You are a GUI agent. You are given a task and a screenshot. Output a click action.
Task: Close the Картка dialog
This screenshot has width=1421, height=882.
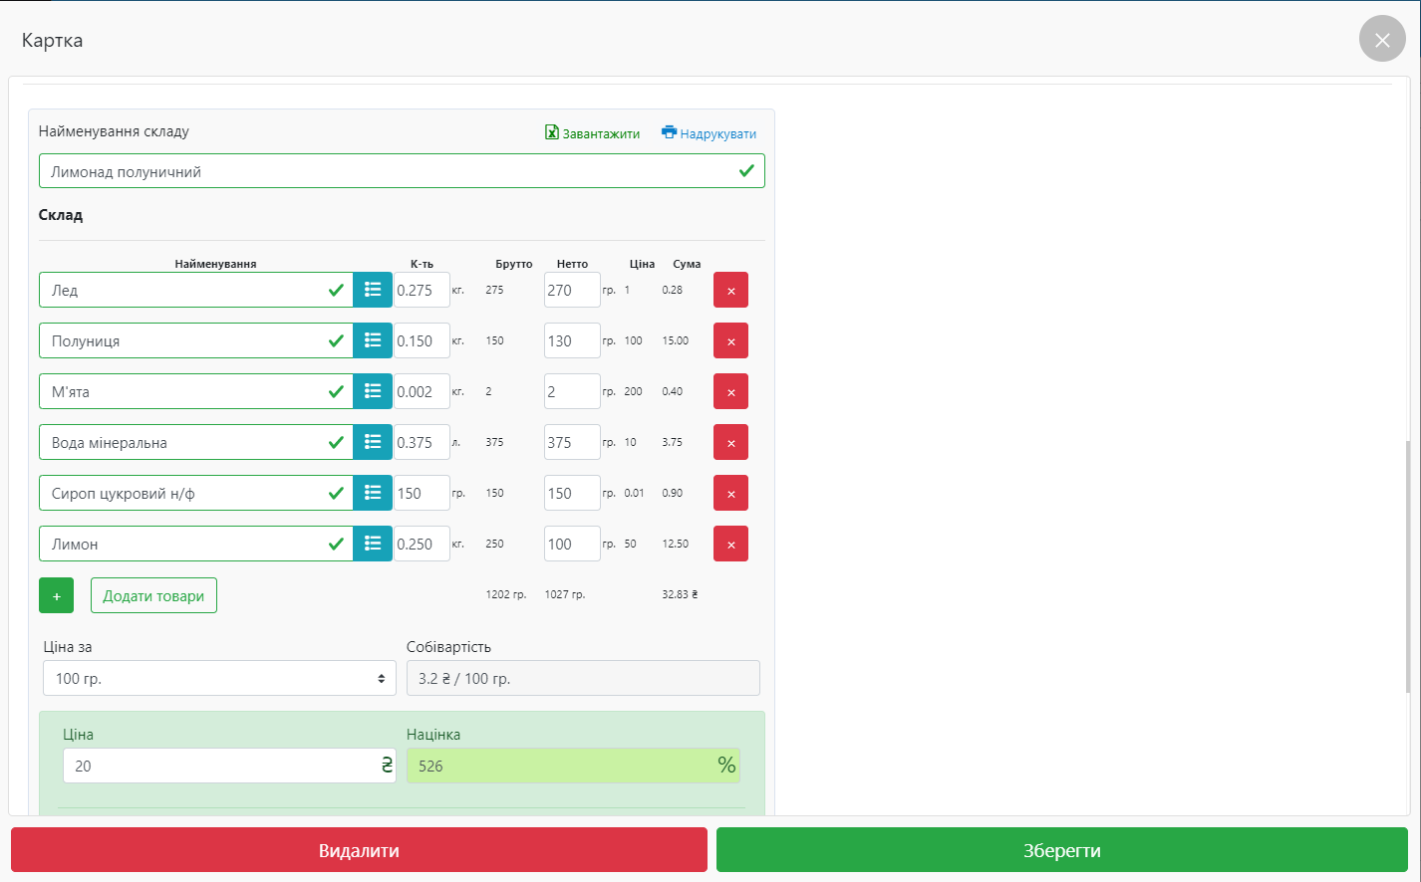pos(1381,40)
